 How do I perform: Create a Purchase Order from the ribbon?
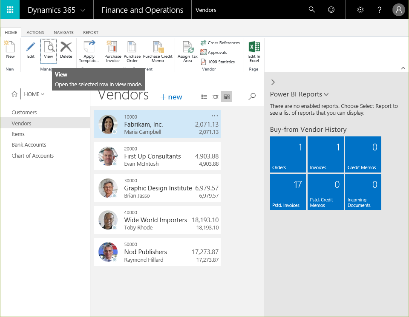(x=132, y=51)
